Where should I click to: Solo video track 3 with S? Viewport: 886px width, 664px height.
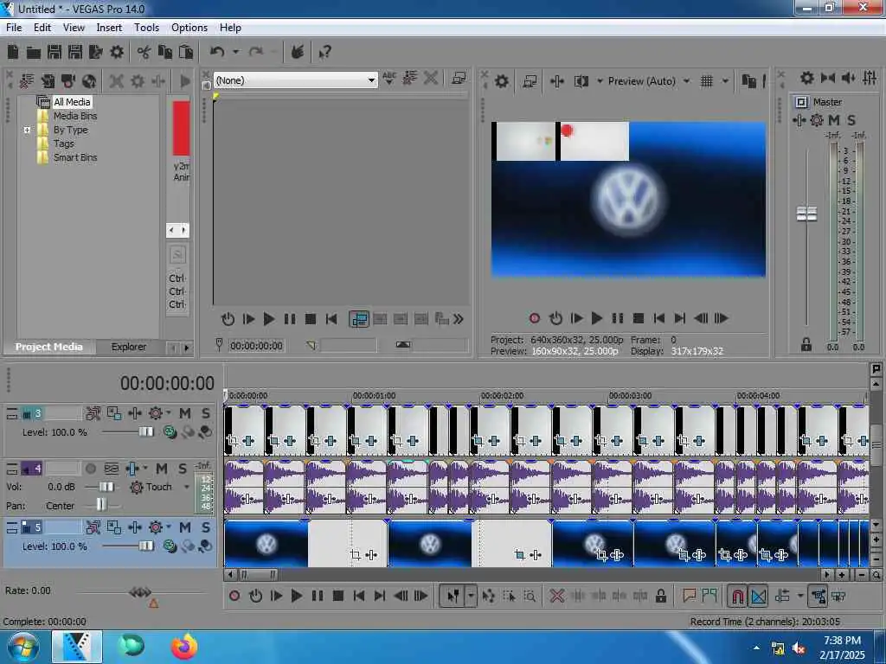[x=206, y=413]
